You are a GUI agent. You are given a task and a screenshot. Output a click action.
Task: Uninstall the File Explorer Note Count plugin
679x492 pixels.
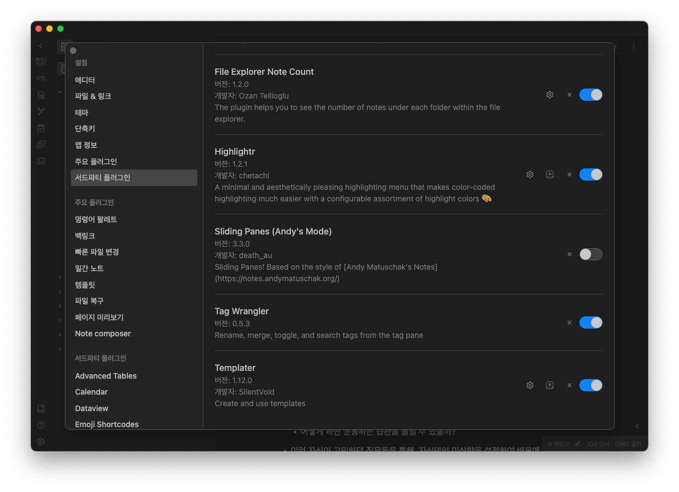pyautogui.click(x=569, y=95)
